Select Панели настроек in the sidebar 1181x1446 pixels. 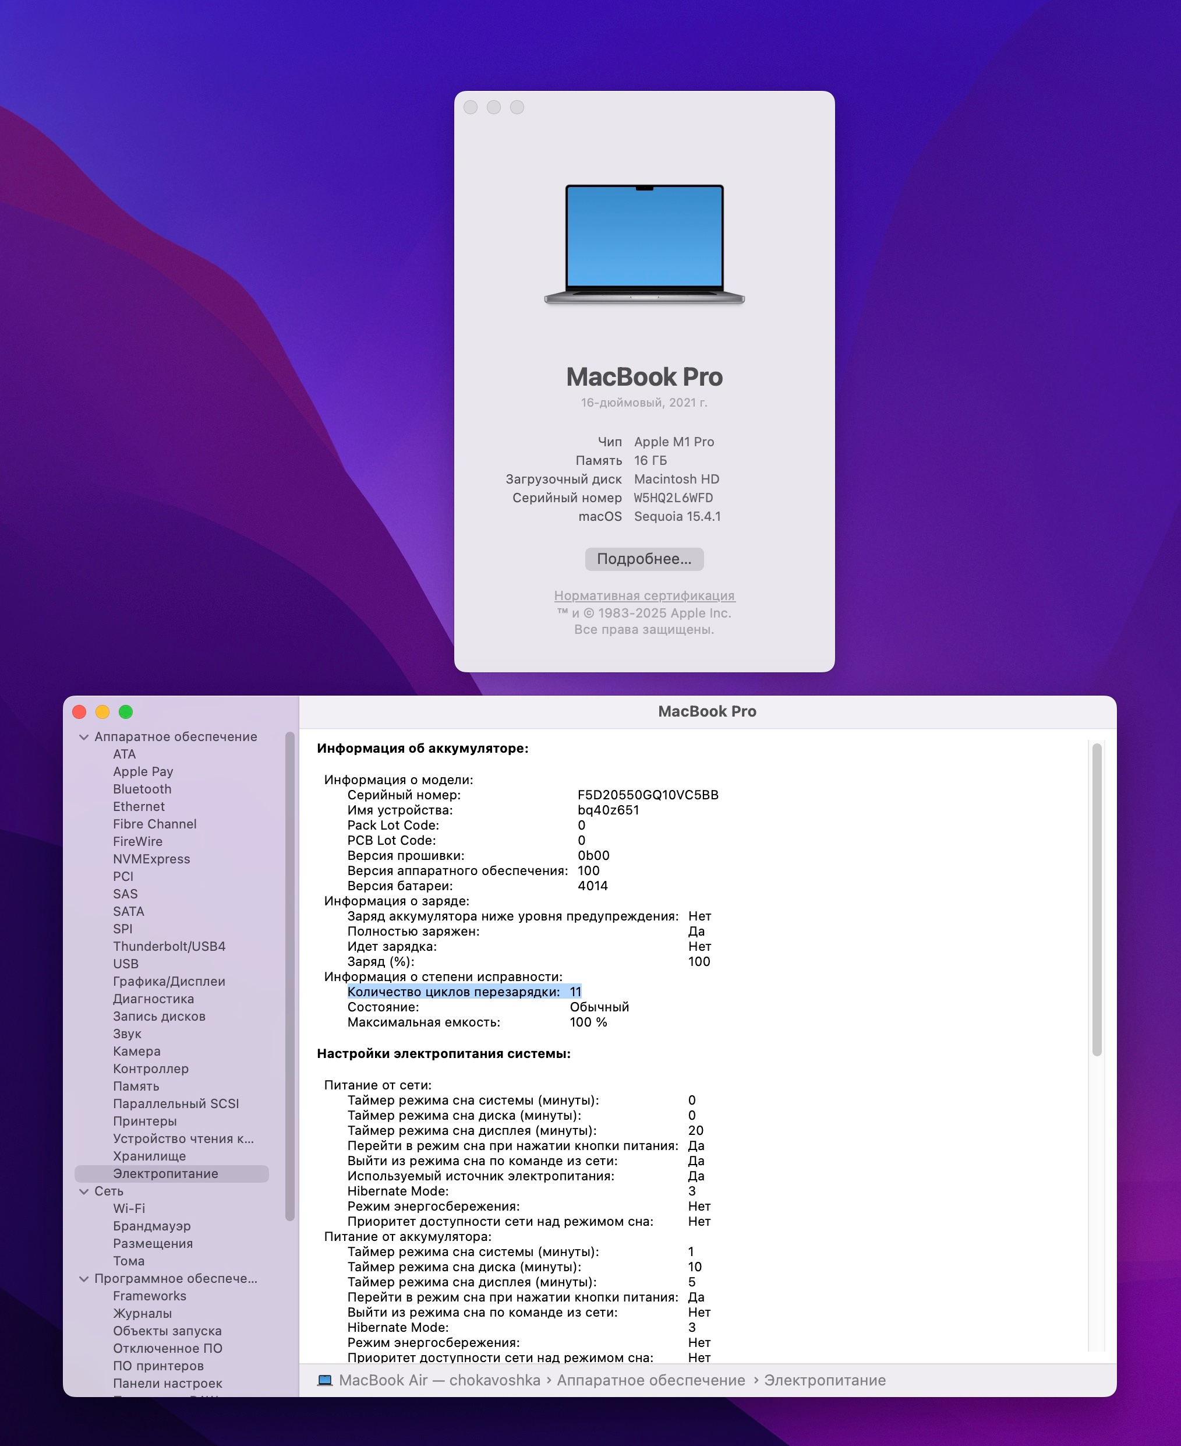pyautogui.click(x=167, y=1384)
